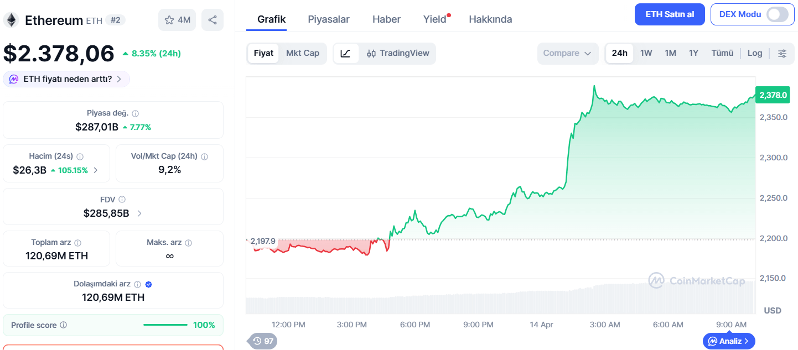Open the Grafik tab

(x=272, y=19)
